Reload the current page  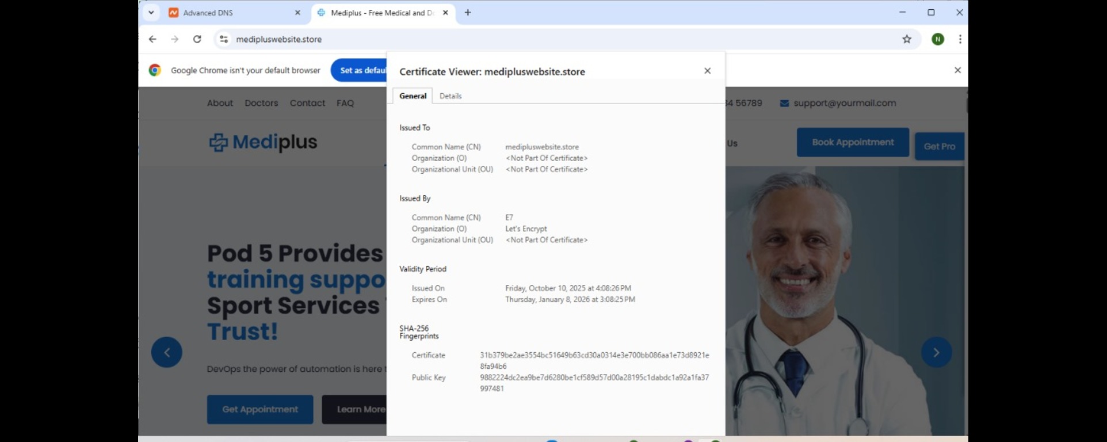[197, 39]
